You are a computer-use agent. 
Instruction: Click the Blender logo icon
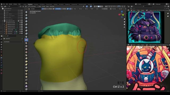(x=2, y=4)
